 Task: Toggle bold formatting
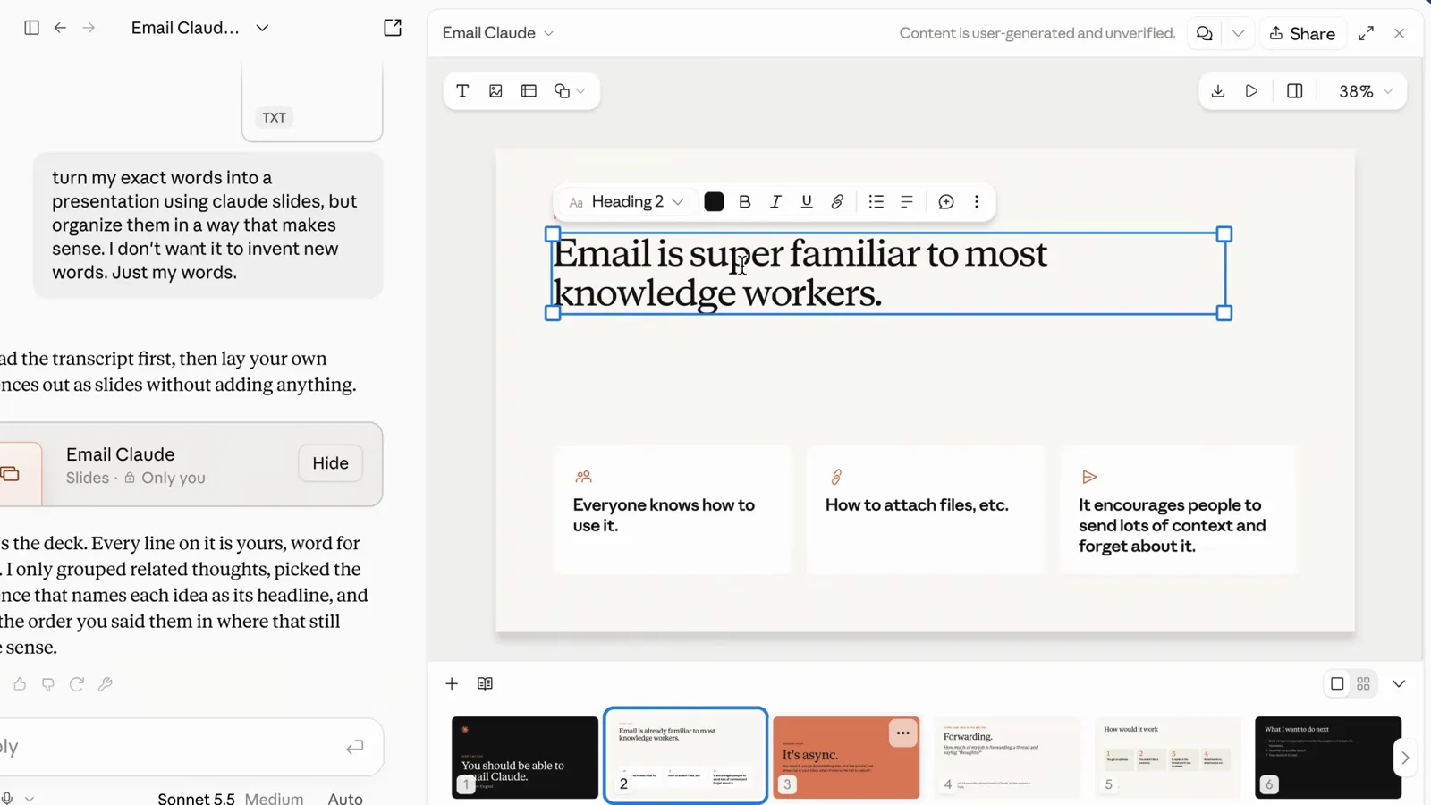[x=744, y=202]
